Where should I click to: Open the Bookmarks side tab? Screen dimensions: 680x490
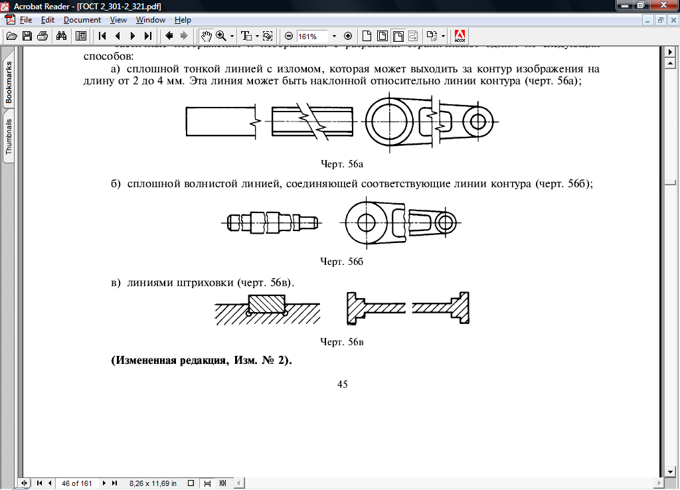pyautogui.click(x=9, y=82)
